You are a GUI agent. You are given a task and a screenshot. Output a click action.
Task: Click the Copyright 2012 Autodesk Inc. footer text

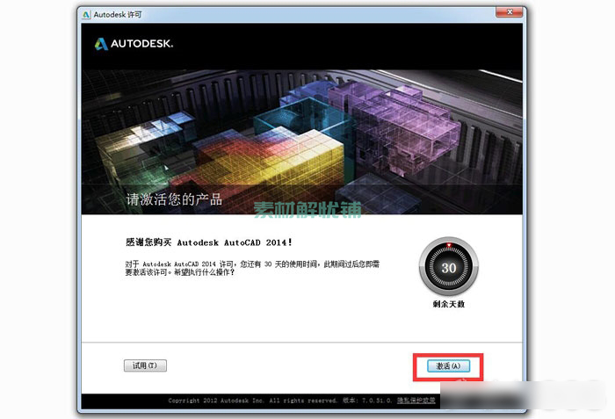pos(253,401)
